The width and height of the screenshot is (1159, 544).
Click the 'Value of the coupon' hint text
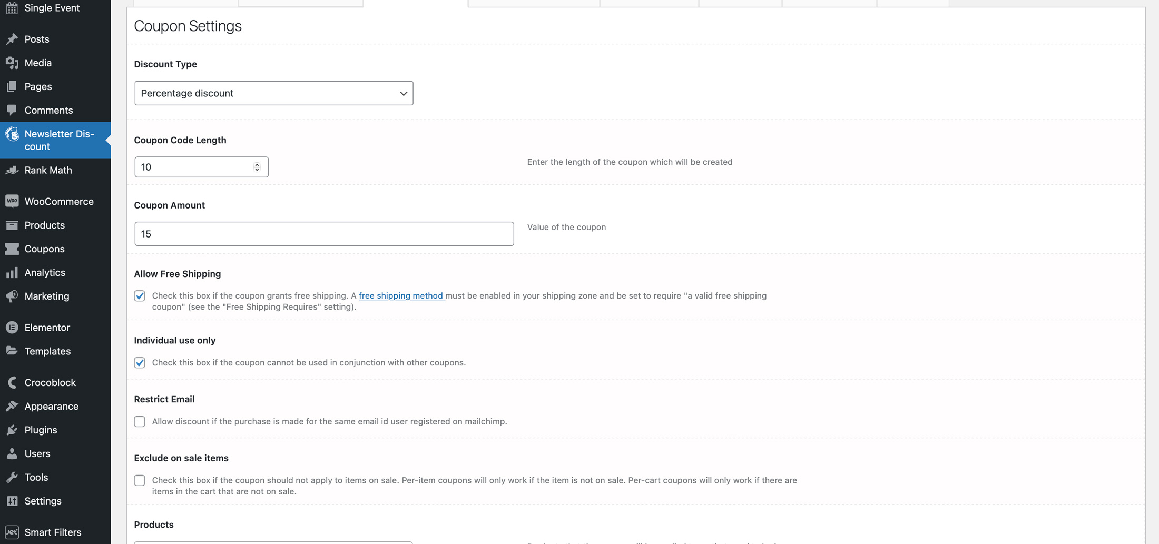click(566, 227)
